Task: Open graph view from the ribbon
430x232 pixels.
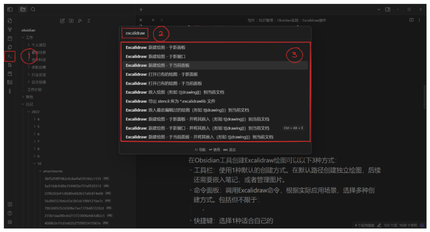Action: 10,29
